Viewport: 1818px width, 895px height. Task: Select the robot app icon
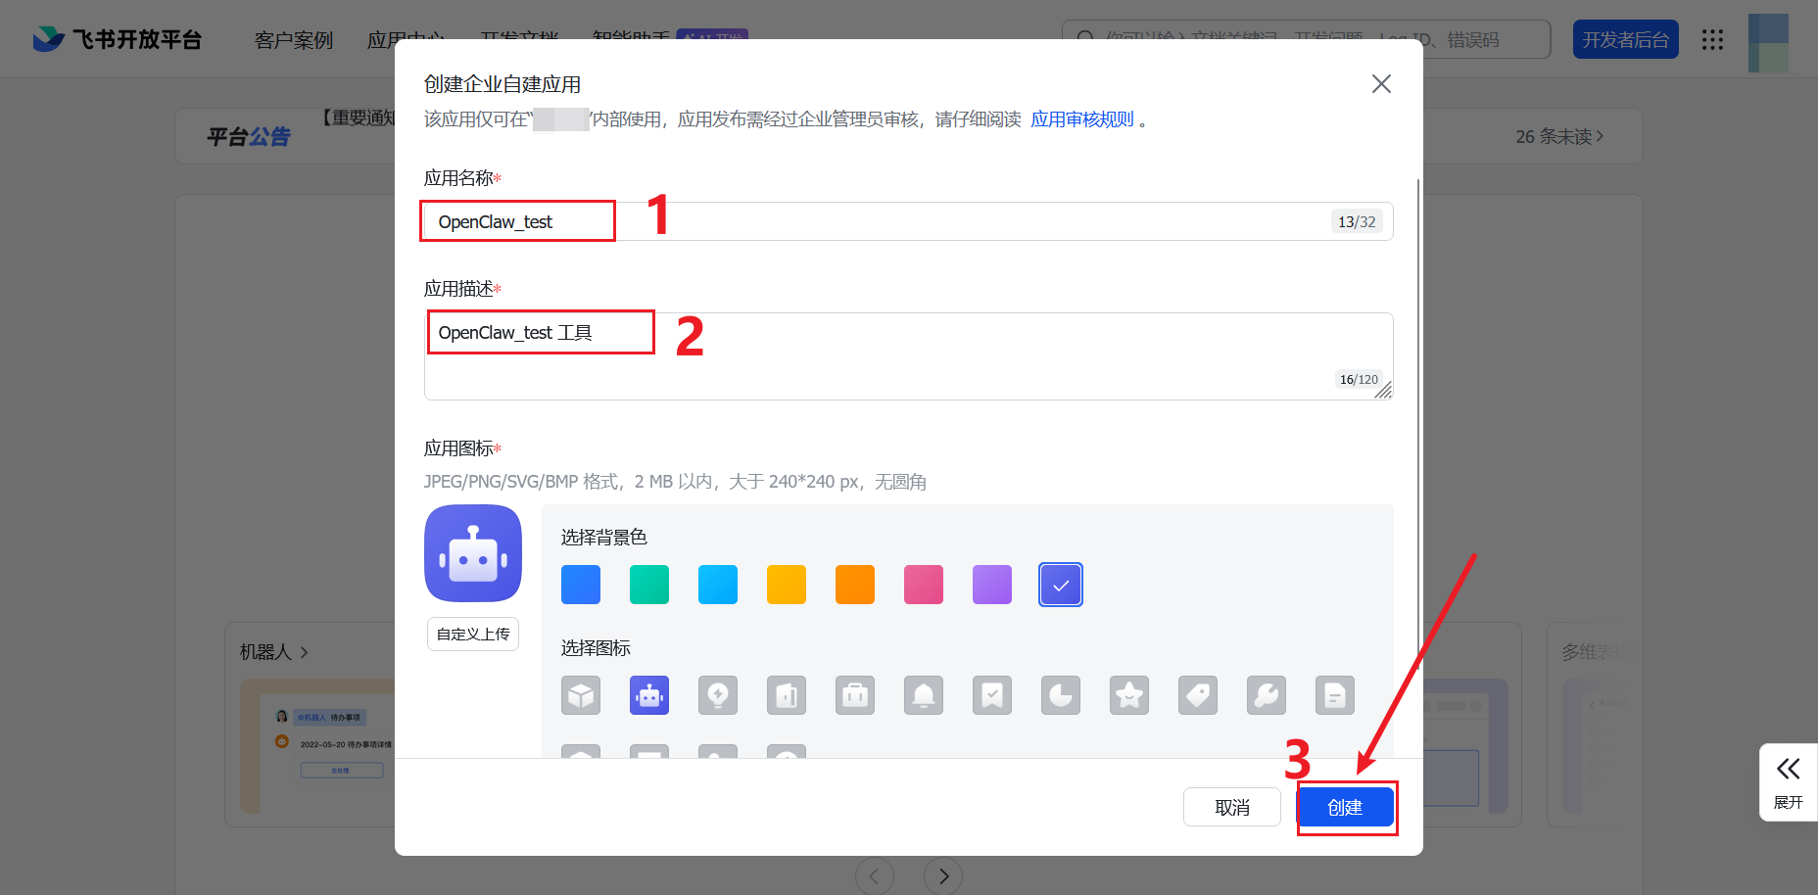(649, 695)
